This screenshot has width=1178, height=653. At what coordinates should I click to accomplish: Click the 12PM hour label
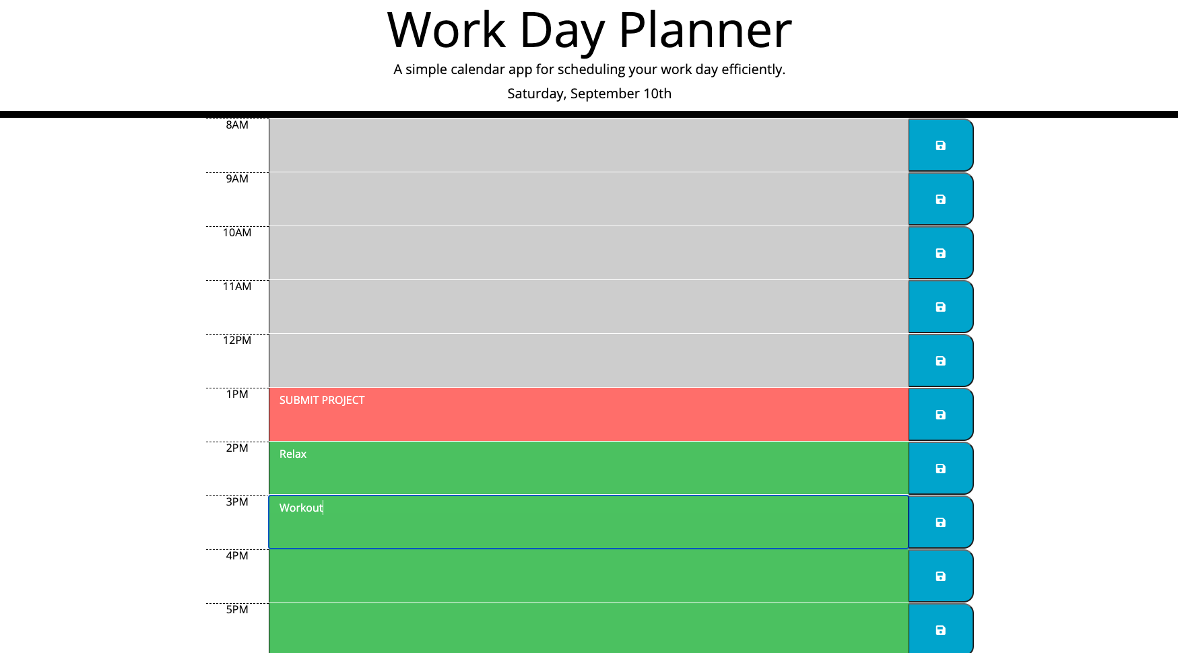coord(236,340)
